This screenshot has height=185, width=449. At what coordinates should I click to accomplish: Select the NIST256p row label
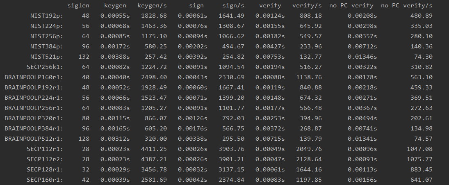coord(47,37)
